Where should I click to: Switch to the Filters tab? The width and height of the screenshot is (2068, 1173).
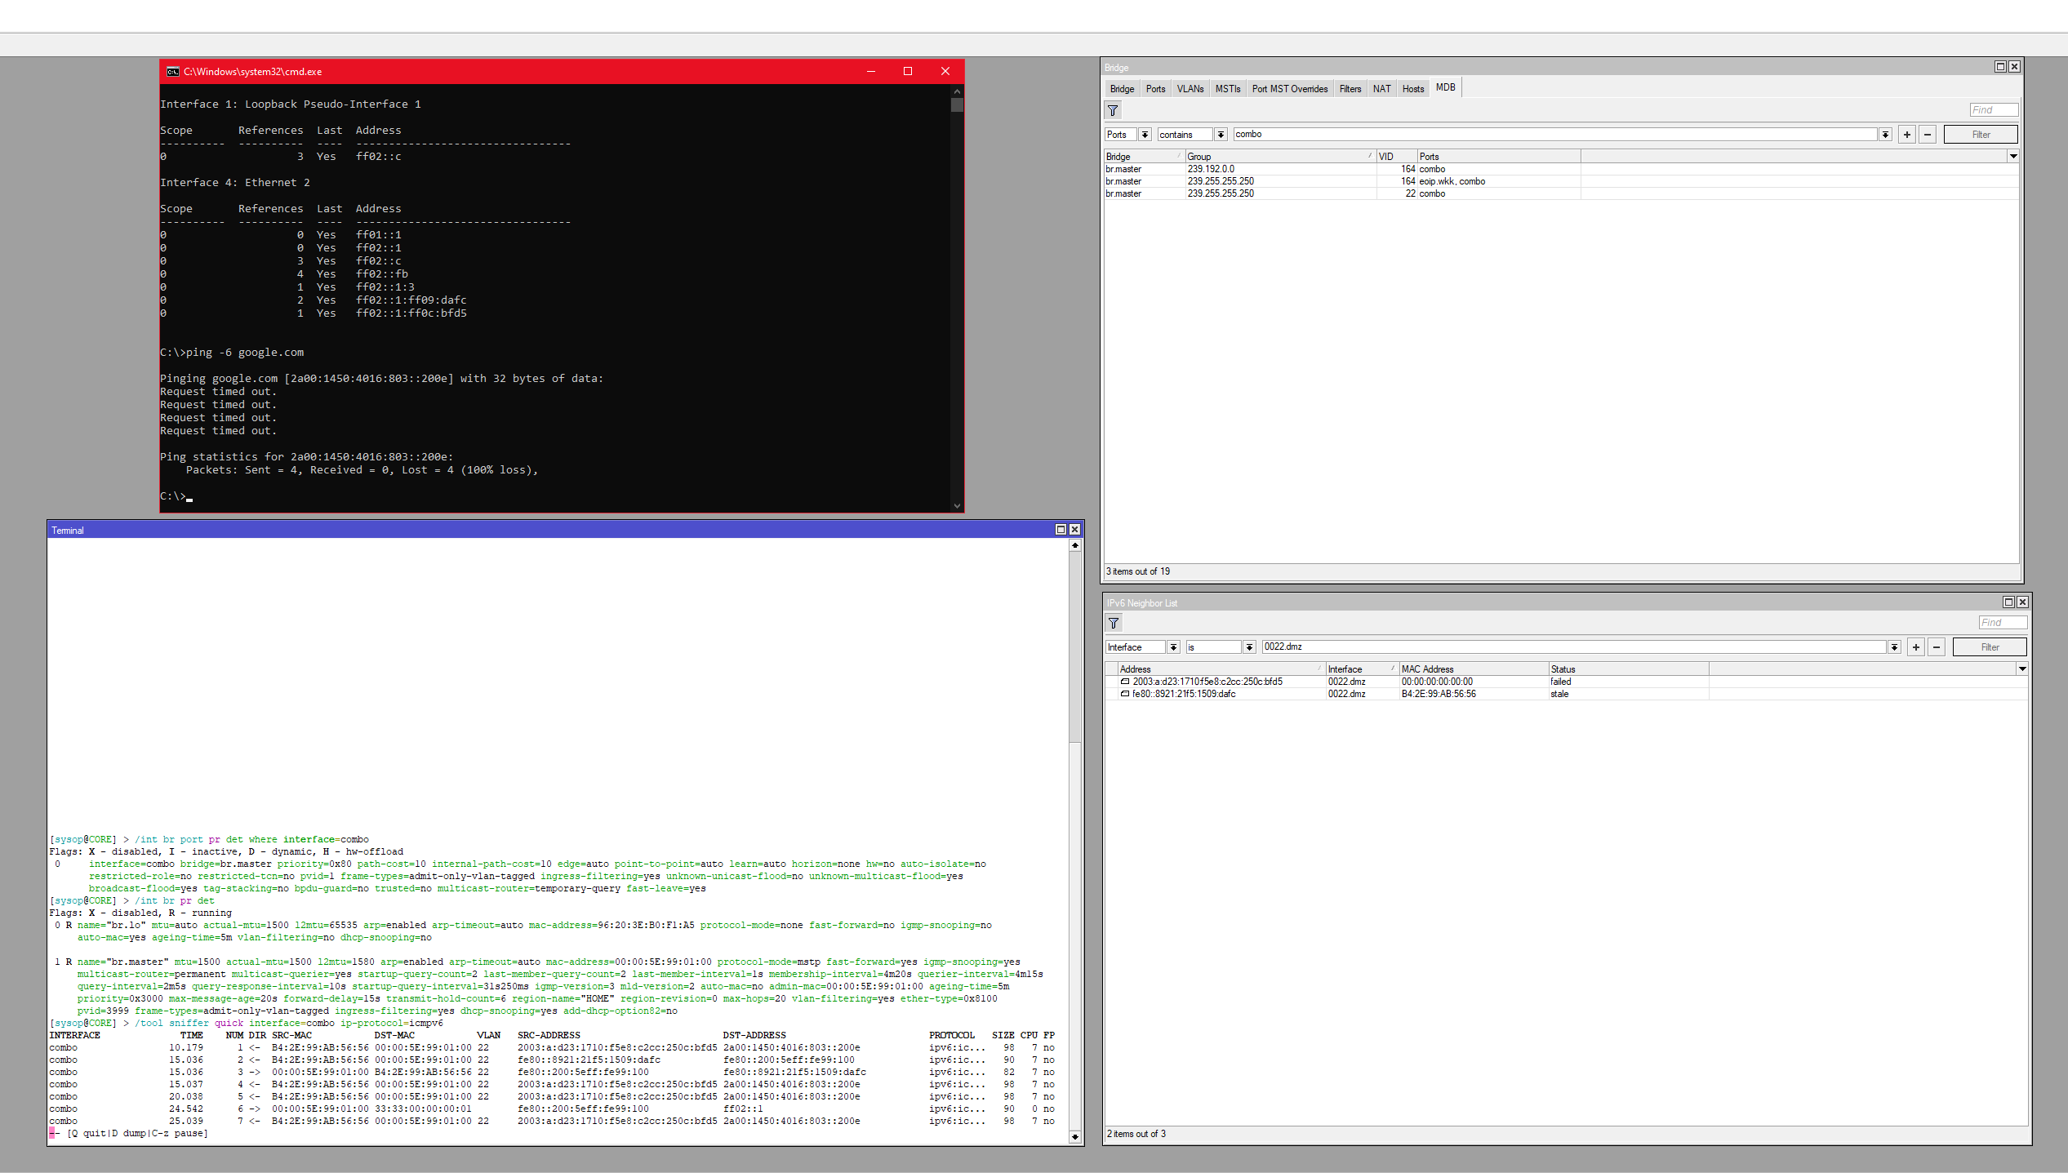1350,89
